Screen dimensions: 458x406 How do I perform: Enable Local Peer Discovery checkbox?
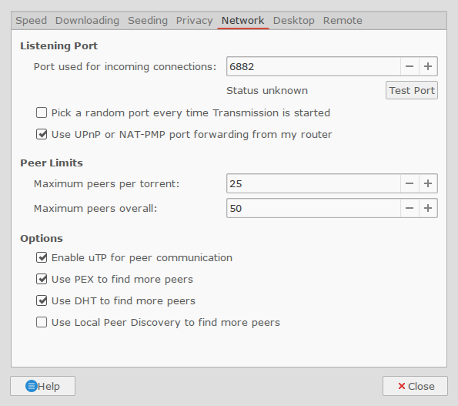click(42, 322)
